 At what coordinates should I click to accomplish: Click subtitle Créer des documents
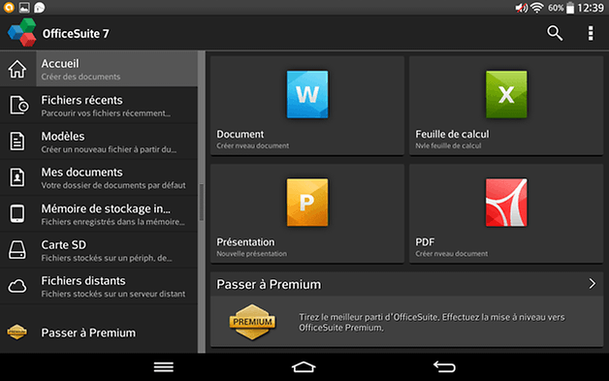tap(80, 77)
